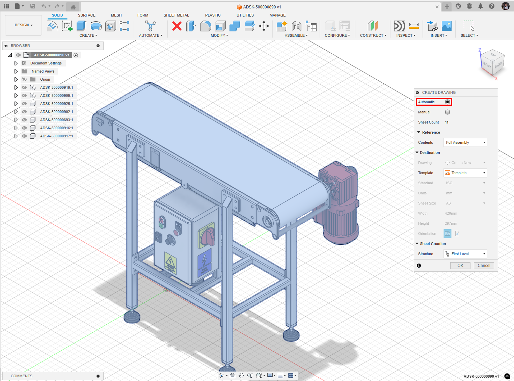This screenshot has height=381, width=514.
Task: Click the portrait orientation icon
Action: pos(457,234)
